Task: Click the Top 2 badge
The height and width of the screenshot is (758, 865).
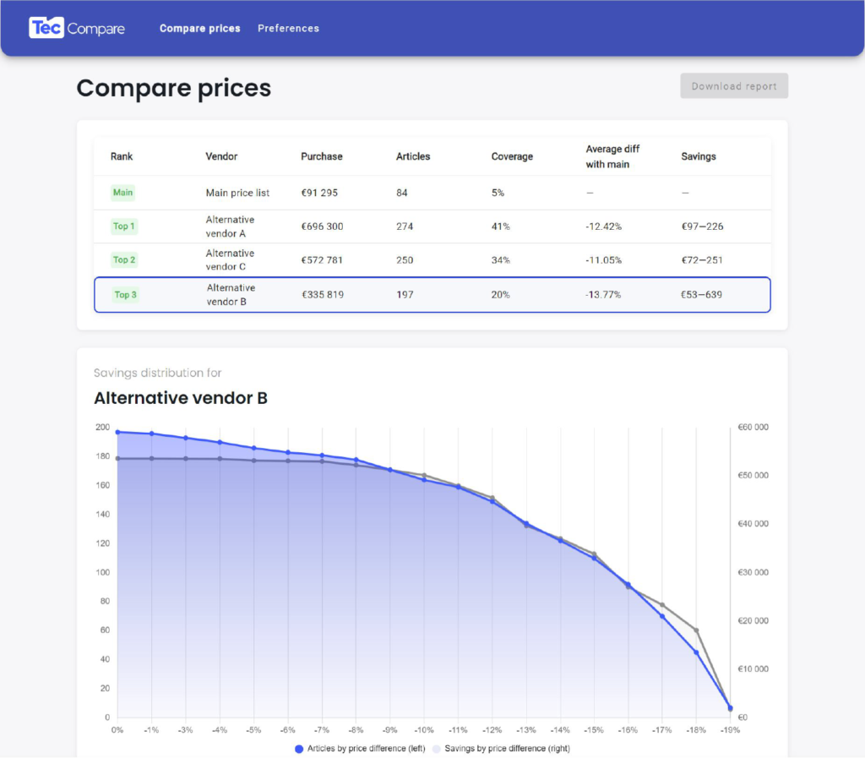Action: pos(123,260)
